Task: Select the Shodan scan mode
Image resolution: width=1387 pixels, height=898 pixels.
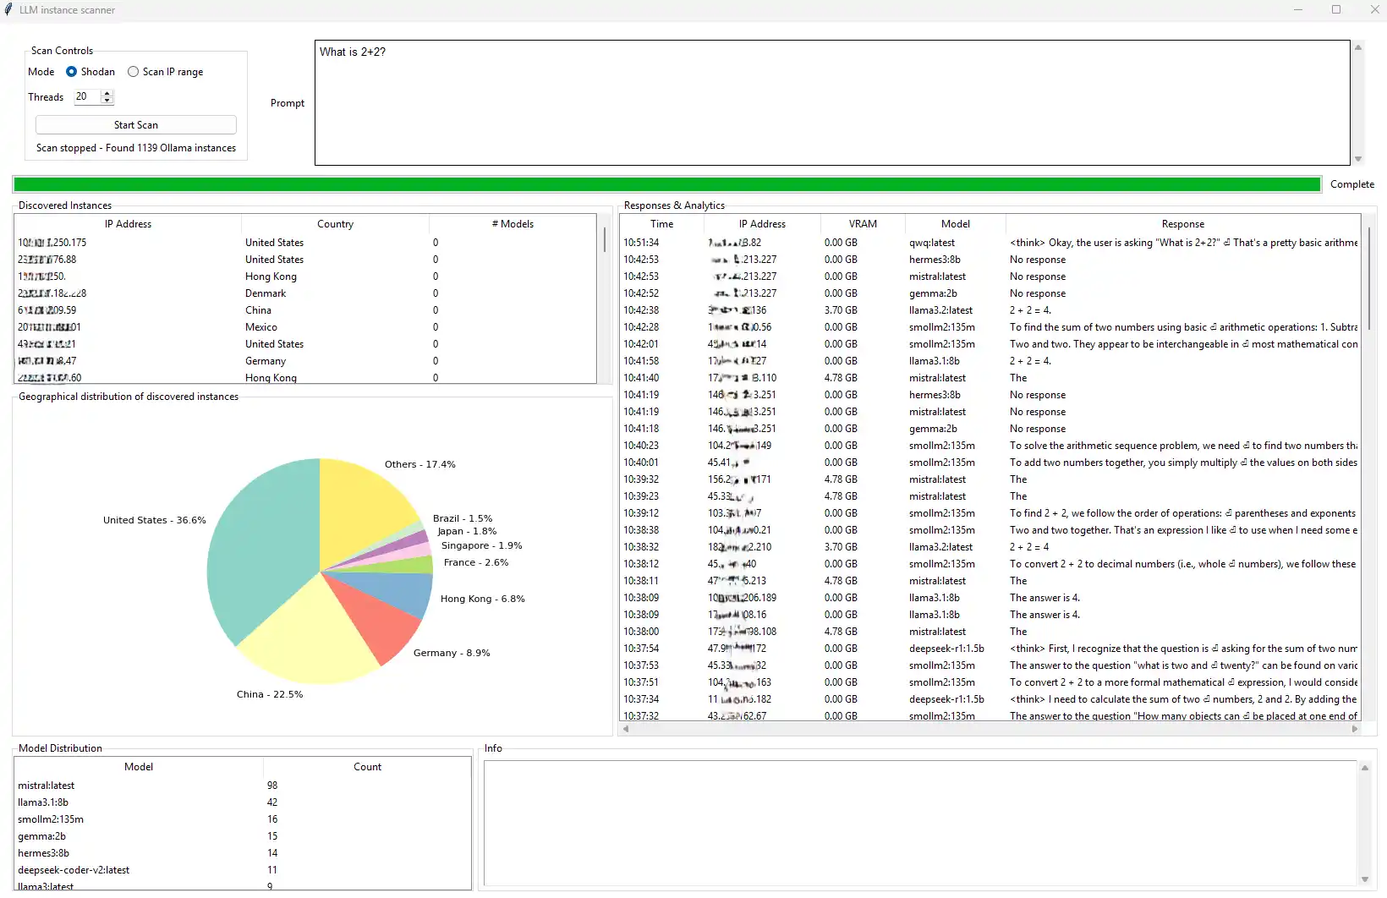Action: tap(70, 72)
